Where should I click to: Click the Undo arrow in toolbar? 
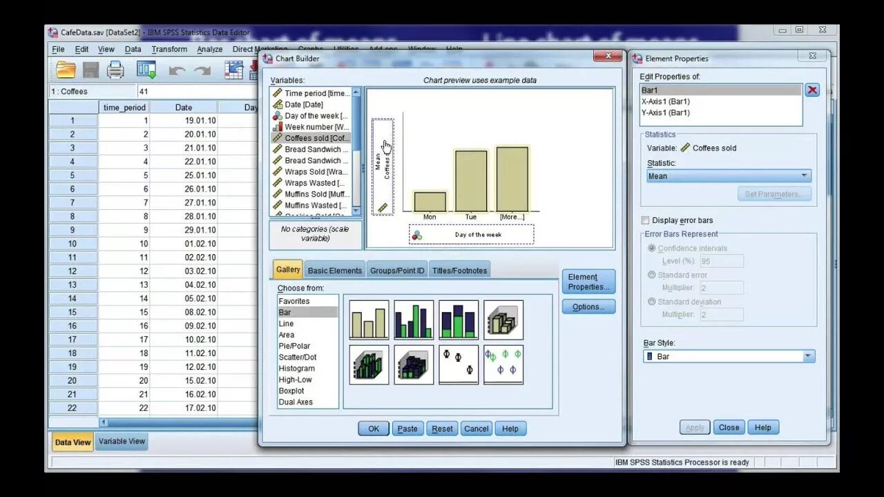[x=177, y=70]
